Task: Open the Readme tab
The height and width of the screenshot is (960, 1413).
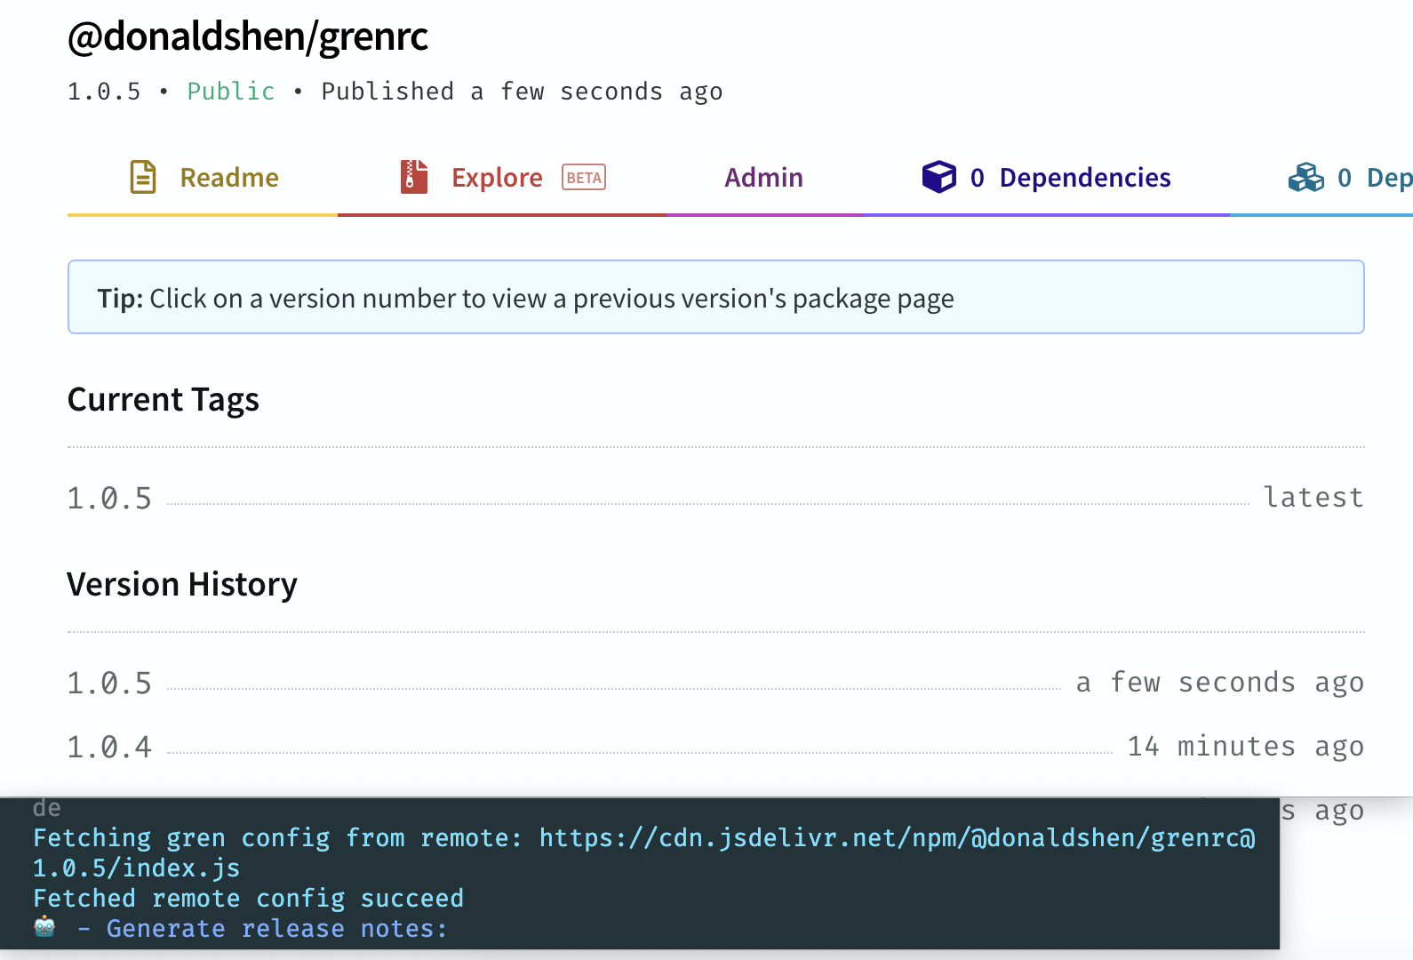Action: 228,178
